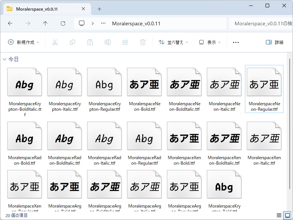This screenshot has width=293, height=220.
Task: Click the Paste icon
Action: pyautogui.click(x=90, y=42)
